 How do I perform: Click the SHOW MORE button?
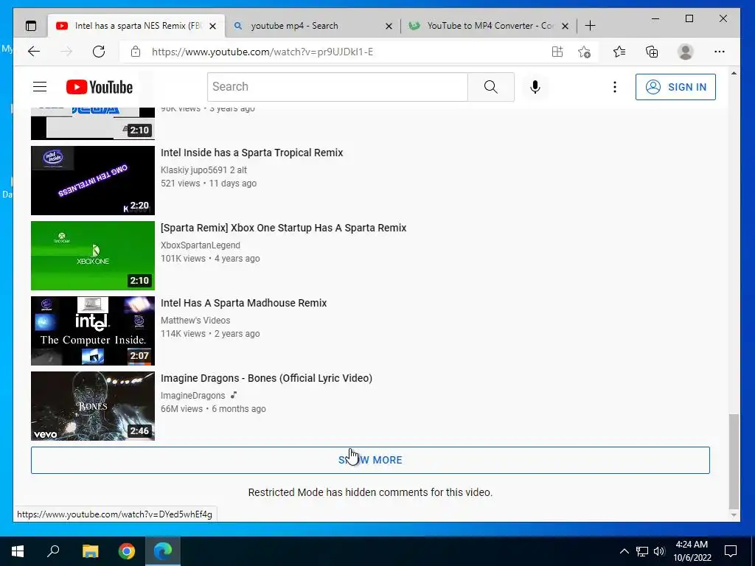pos(370,460)
